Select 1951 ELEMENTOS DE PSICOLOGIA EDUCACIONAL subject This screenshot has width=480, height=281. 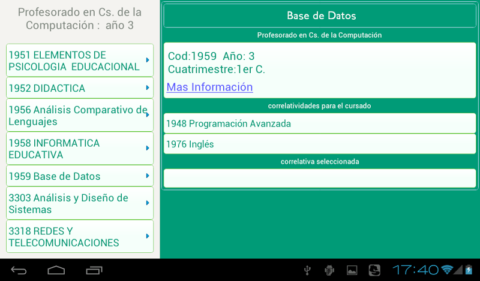click(80, 61)
